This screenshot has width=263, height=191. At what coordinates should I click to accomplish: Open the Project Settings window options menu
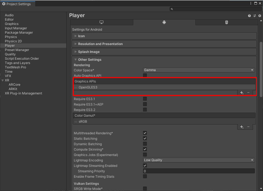251,3
